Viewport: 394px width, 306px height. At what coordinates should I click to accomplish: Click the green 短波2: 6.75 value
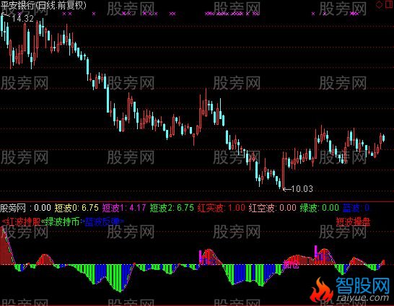172,208
